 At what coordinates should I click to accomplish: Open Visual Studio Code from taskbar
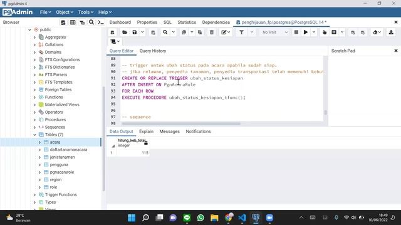[x=242, y=217]
